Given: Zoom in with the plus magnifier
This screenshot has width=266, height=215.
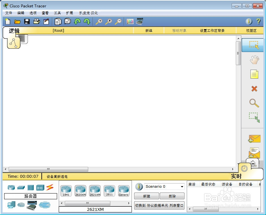Looking at the screenshot, I should [99, 22].
